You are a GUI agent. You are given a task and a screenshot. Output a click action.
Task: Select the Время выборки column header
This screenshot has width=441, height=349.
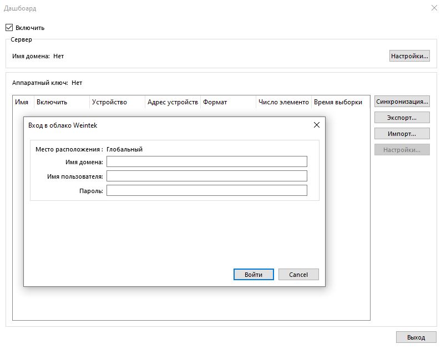[339, 102]
